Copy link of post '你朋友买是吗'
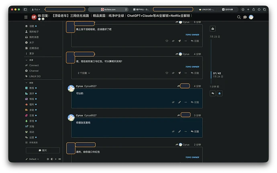Screen dimensions: 277x173 (173, 132)
